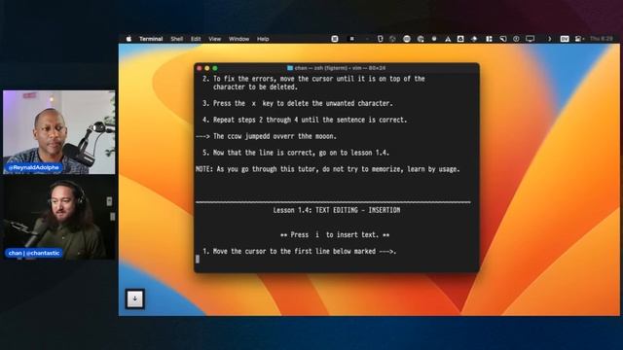The width and height of the screenshot is (623, 350).
Task: Click the letter A triangle menu bar icon
Action: click(448, 39)
